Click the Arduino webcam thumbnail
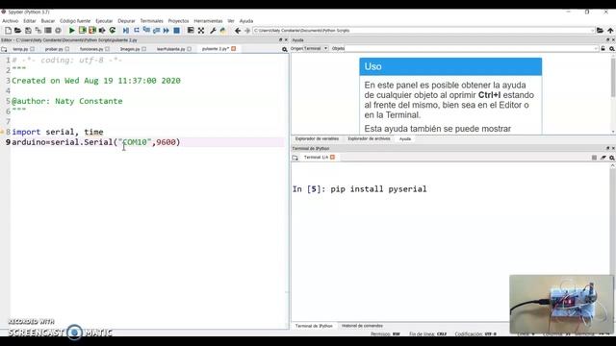This screenshot has height=346, width=616. click(561, 304)
